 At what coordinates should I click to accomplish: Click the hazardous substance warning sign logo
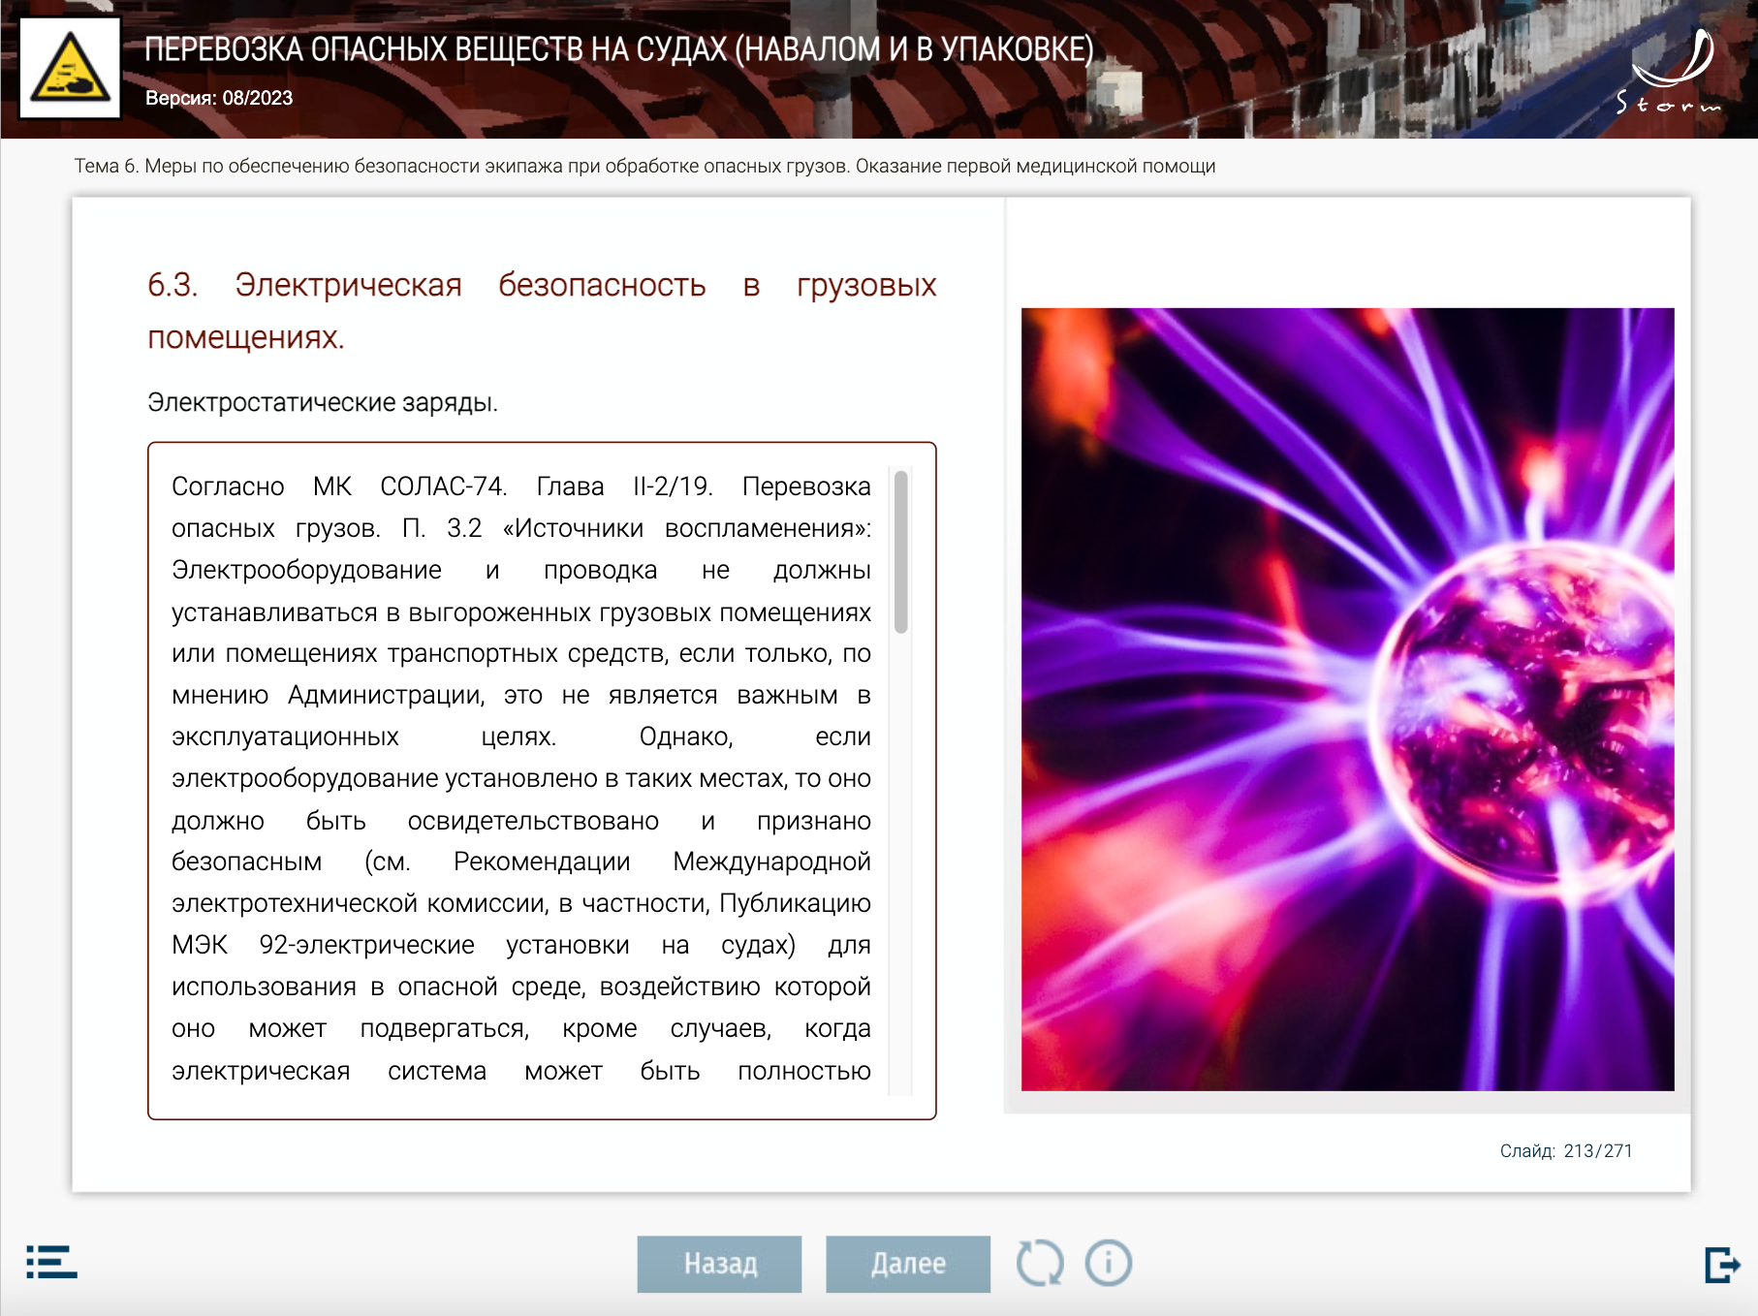pos(70,68)
